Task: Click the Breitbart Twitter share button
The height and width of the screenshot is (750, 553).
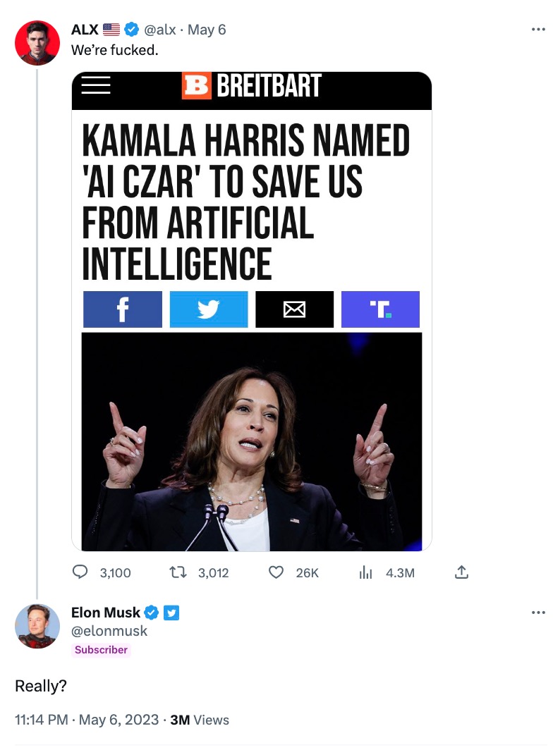Action: tap(209, 309)
